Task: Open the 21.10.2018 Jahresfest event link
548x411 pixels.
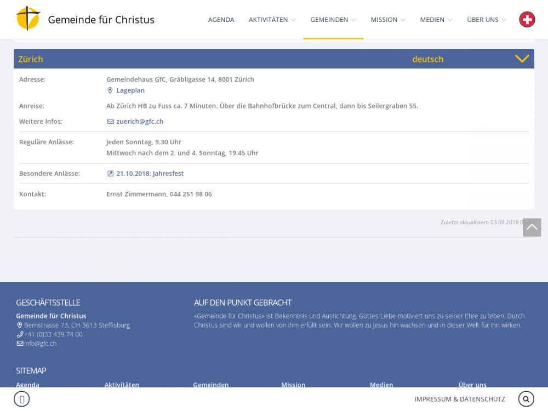Action: point(150,174)
